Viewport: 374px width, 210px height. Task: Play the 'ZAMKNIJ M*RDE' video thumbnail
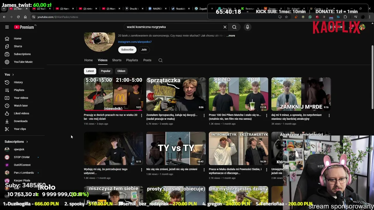pos(301,94)
